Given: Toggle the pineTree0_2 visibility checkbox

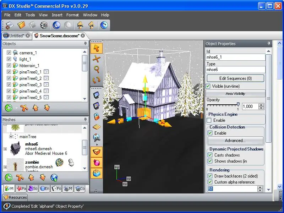Looking at the screenshot, I should click(9, 78).
